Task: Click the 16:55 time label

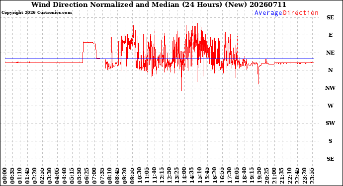Action: click(222, 176)
